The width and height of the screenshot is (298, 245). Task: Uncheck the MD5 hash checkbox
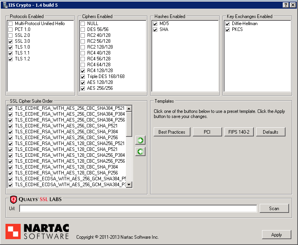point(155,24)
